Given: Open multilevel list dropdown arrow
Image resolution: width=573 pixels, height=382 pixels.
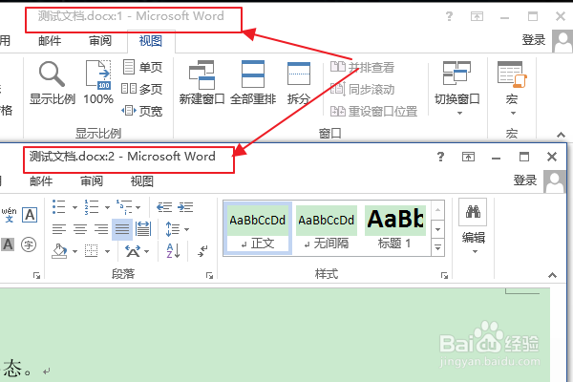Looking at the screenshot, I should point(138,207).
